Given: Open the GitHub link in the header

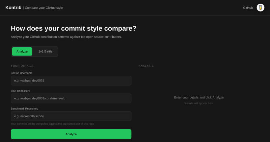Looking at the screenshot, I should tap(248, 8).
